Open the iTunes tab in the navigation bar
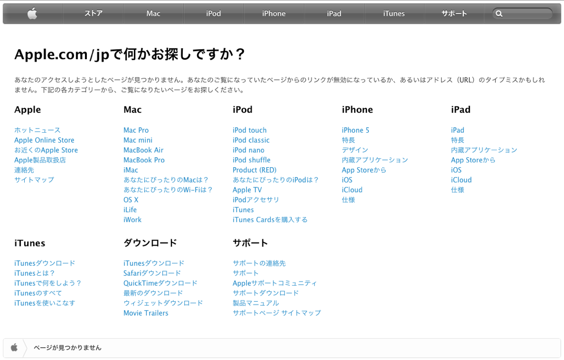 (x=394, y=14)
